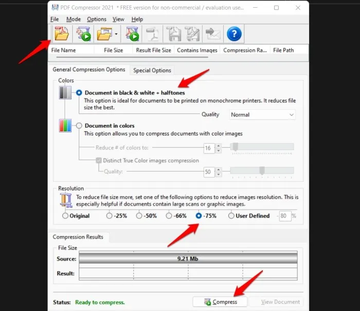Click the file list horizontal scrollbar
Image resolution: width=360 pixels, height=311 pixels.
click(132, 57)
